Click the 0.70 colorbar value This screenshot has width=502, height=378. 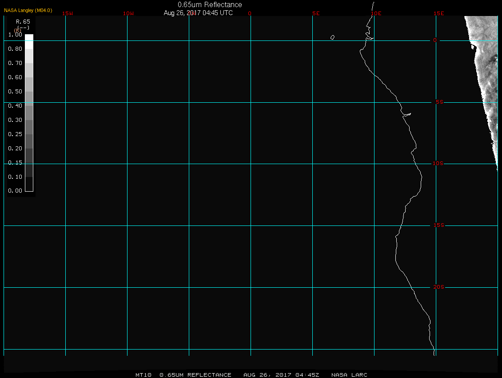click(x=15, y=63)
